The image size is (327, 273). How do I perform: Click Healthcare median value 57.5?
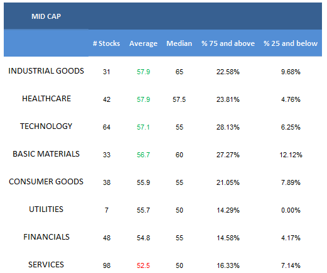[x=179, y=99]
